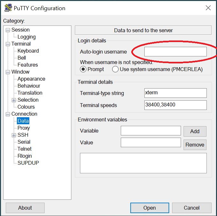Expand the Selection tree node

coord(14,100)
